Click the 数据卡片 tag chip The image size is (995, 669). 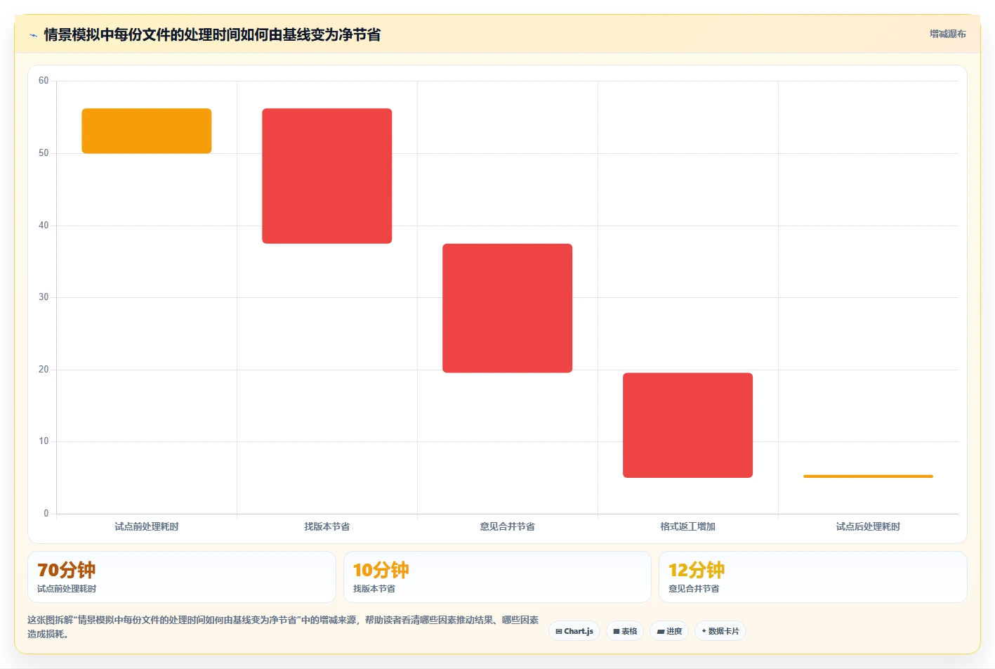pyautogui.click(x=720, y=631)
